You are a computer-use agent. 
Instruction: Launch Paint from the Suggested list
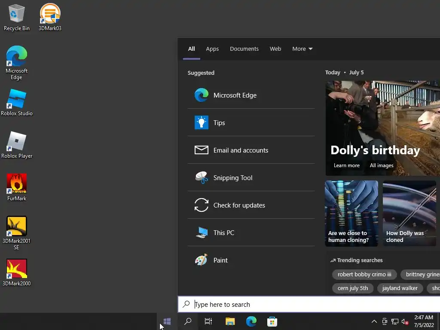coord(251,260)
